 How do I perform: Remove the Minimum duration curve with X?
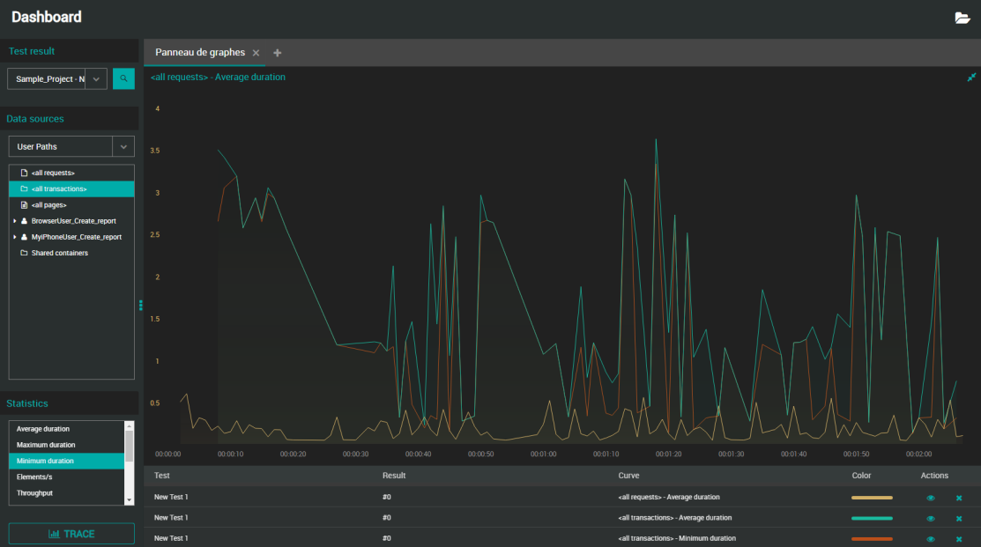958,538
